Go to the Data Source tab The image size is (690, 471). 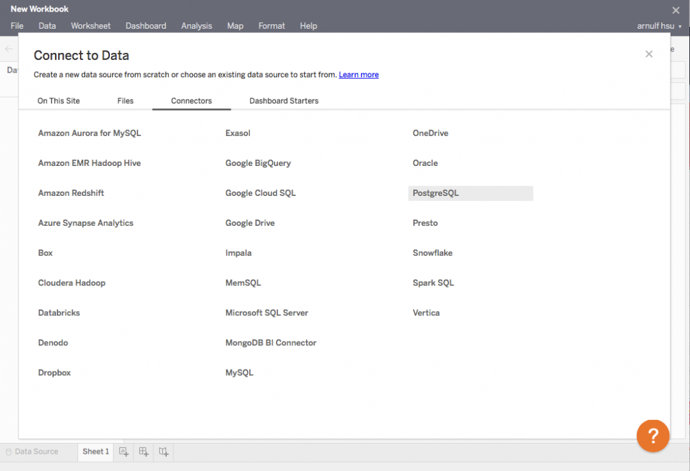click(x=36, y=452)
